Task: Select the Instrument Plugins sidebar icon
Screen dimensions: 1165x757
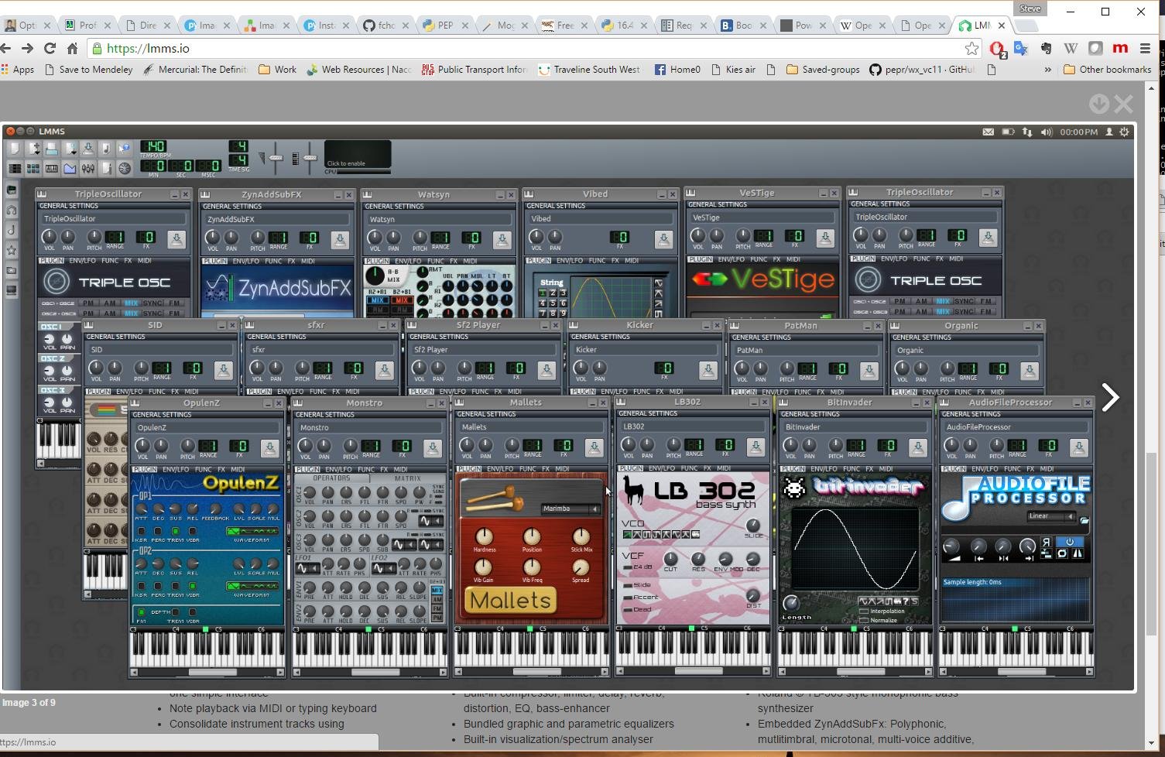Action: pyautogui.click(x=12, y=190)
